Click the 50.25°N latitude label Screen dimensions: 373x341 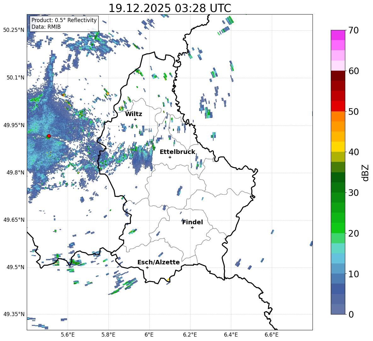point(14,30)
